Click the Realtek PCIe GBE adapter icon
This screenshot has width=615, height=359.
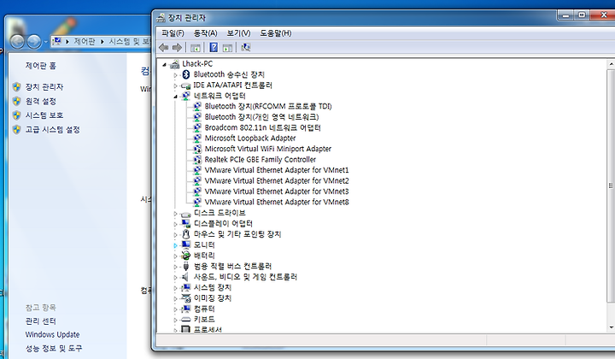click(197, 160)
